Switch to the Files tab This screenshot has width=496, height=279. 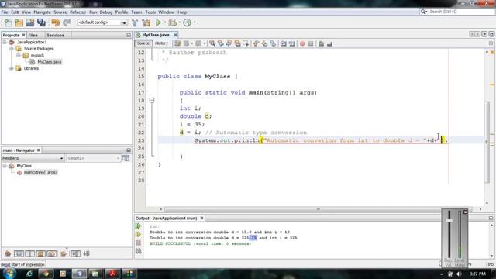(x=33, y=35)
